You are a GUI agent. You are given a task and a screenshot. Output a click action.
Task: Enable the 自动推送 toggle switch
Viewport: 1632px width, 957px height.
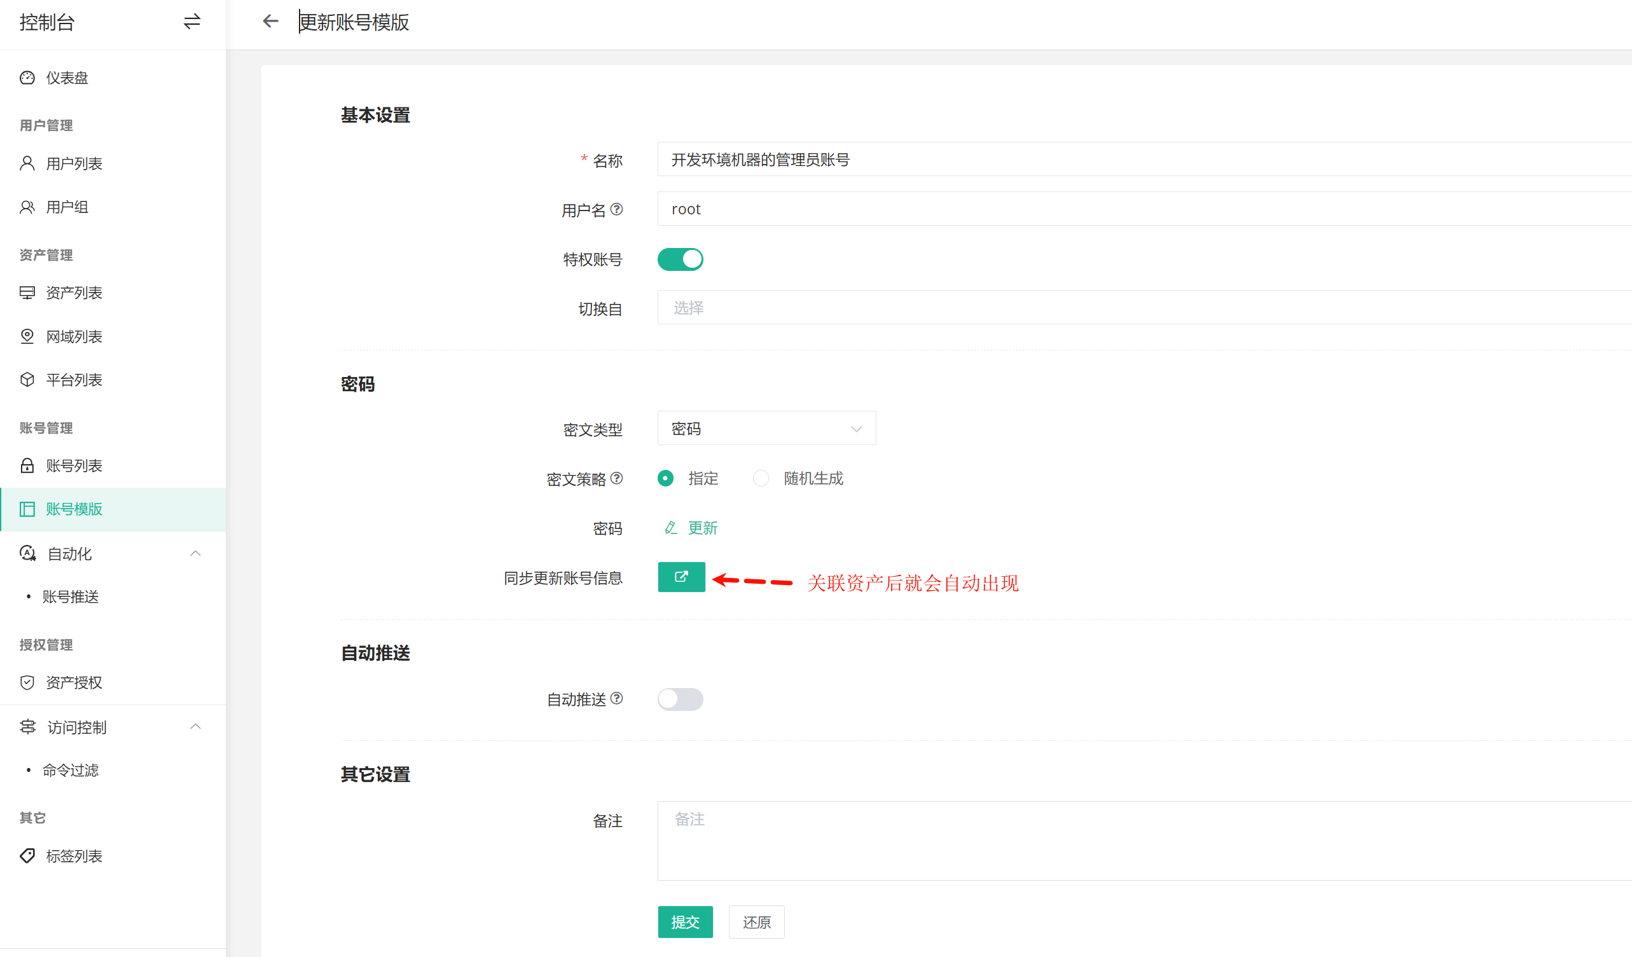(679, 699)
